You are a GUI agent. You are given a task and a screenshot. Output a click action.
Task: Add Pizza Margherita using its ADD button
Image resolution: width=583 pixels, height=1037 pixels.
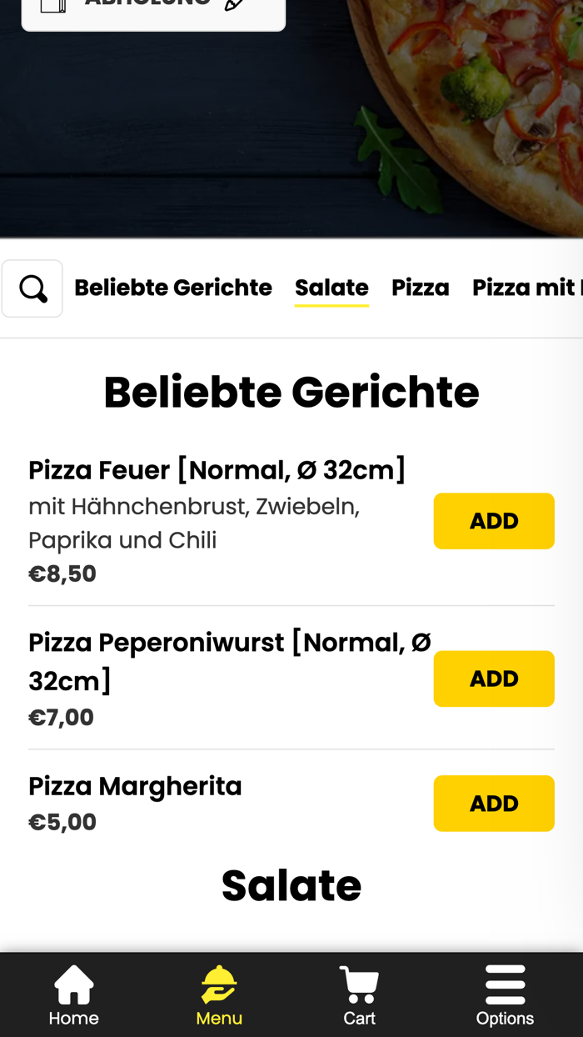click(x=494, y=803)
